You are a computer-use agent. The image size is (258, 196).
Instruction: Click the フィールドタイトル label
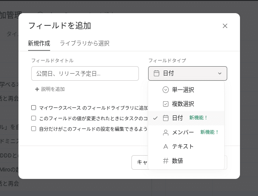pyautogui.click(x=52, y=61)
